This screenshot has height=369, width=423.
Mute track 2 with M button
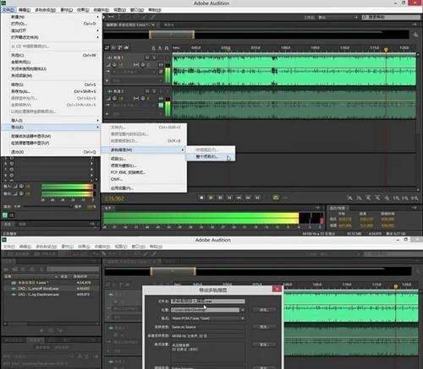tap(147, 91)
